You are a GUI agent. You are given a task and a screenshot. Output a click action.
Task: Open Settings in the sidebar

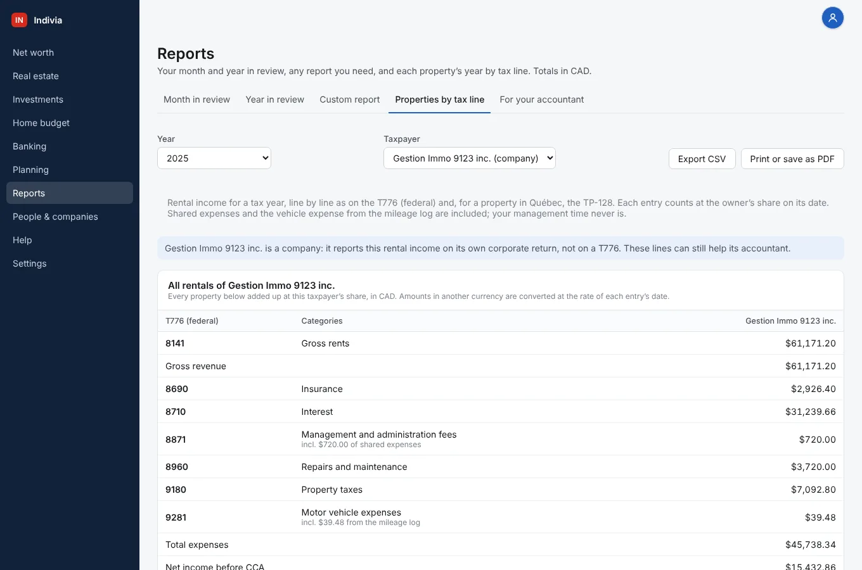tap(70, 263)
